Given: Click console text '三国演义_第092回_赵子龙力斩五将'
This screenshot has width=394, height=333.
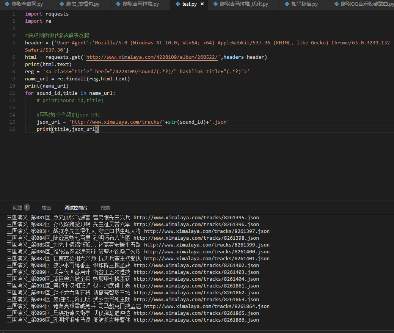Looking at the screenshot, I should (49, 292).
